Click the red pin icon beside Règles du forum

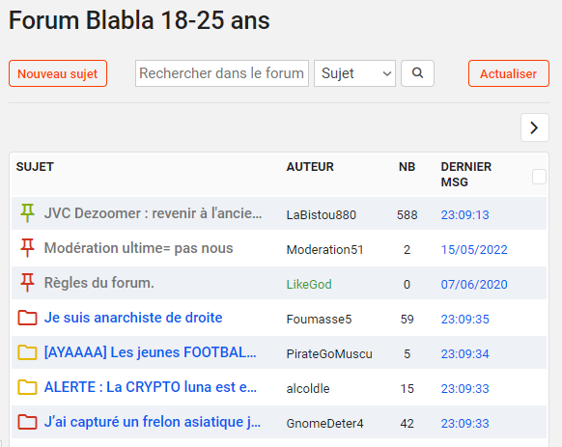point(27,283)
